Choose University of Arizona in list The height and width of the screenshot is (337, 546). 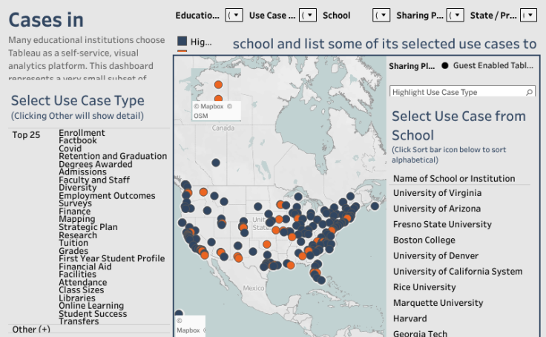click(x=437, y=209)
